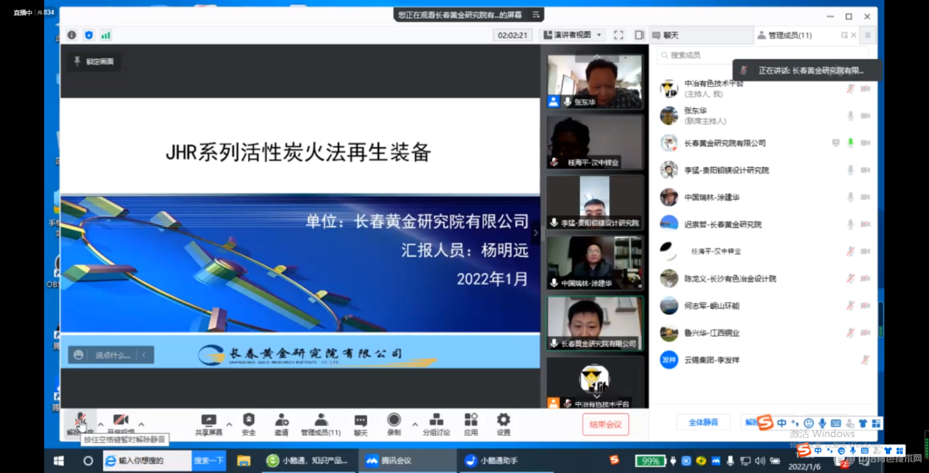Click the Cortana circle on the taskbar
Screen dimensions: 929x473
[88, 461]
